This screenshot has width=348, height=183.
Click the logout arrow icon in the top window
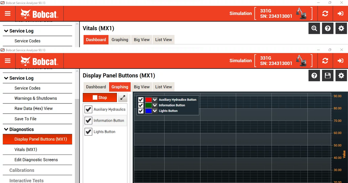340,14
